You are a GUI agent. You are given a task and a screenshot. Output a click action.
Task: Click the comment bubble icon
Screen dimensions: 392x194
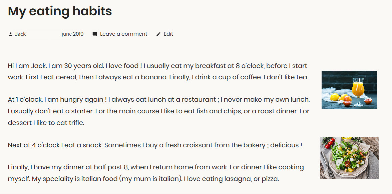click(95, 34)
